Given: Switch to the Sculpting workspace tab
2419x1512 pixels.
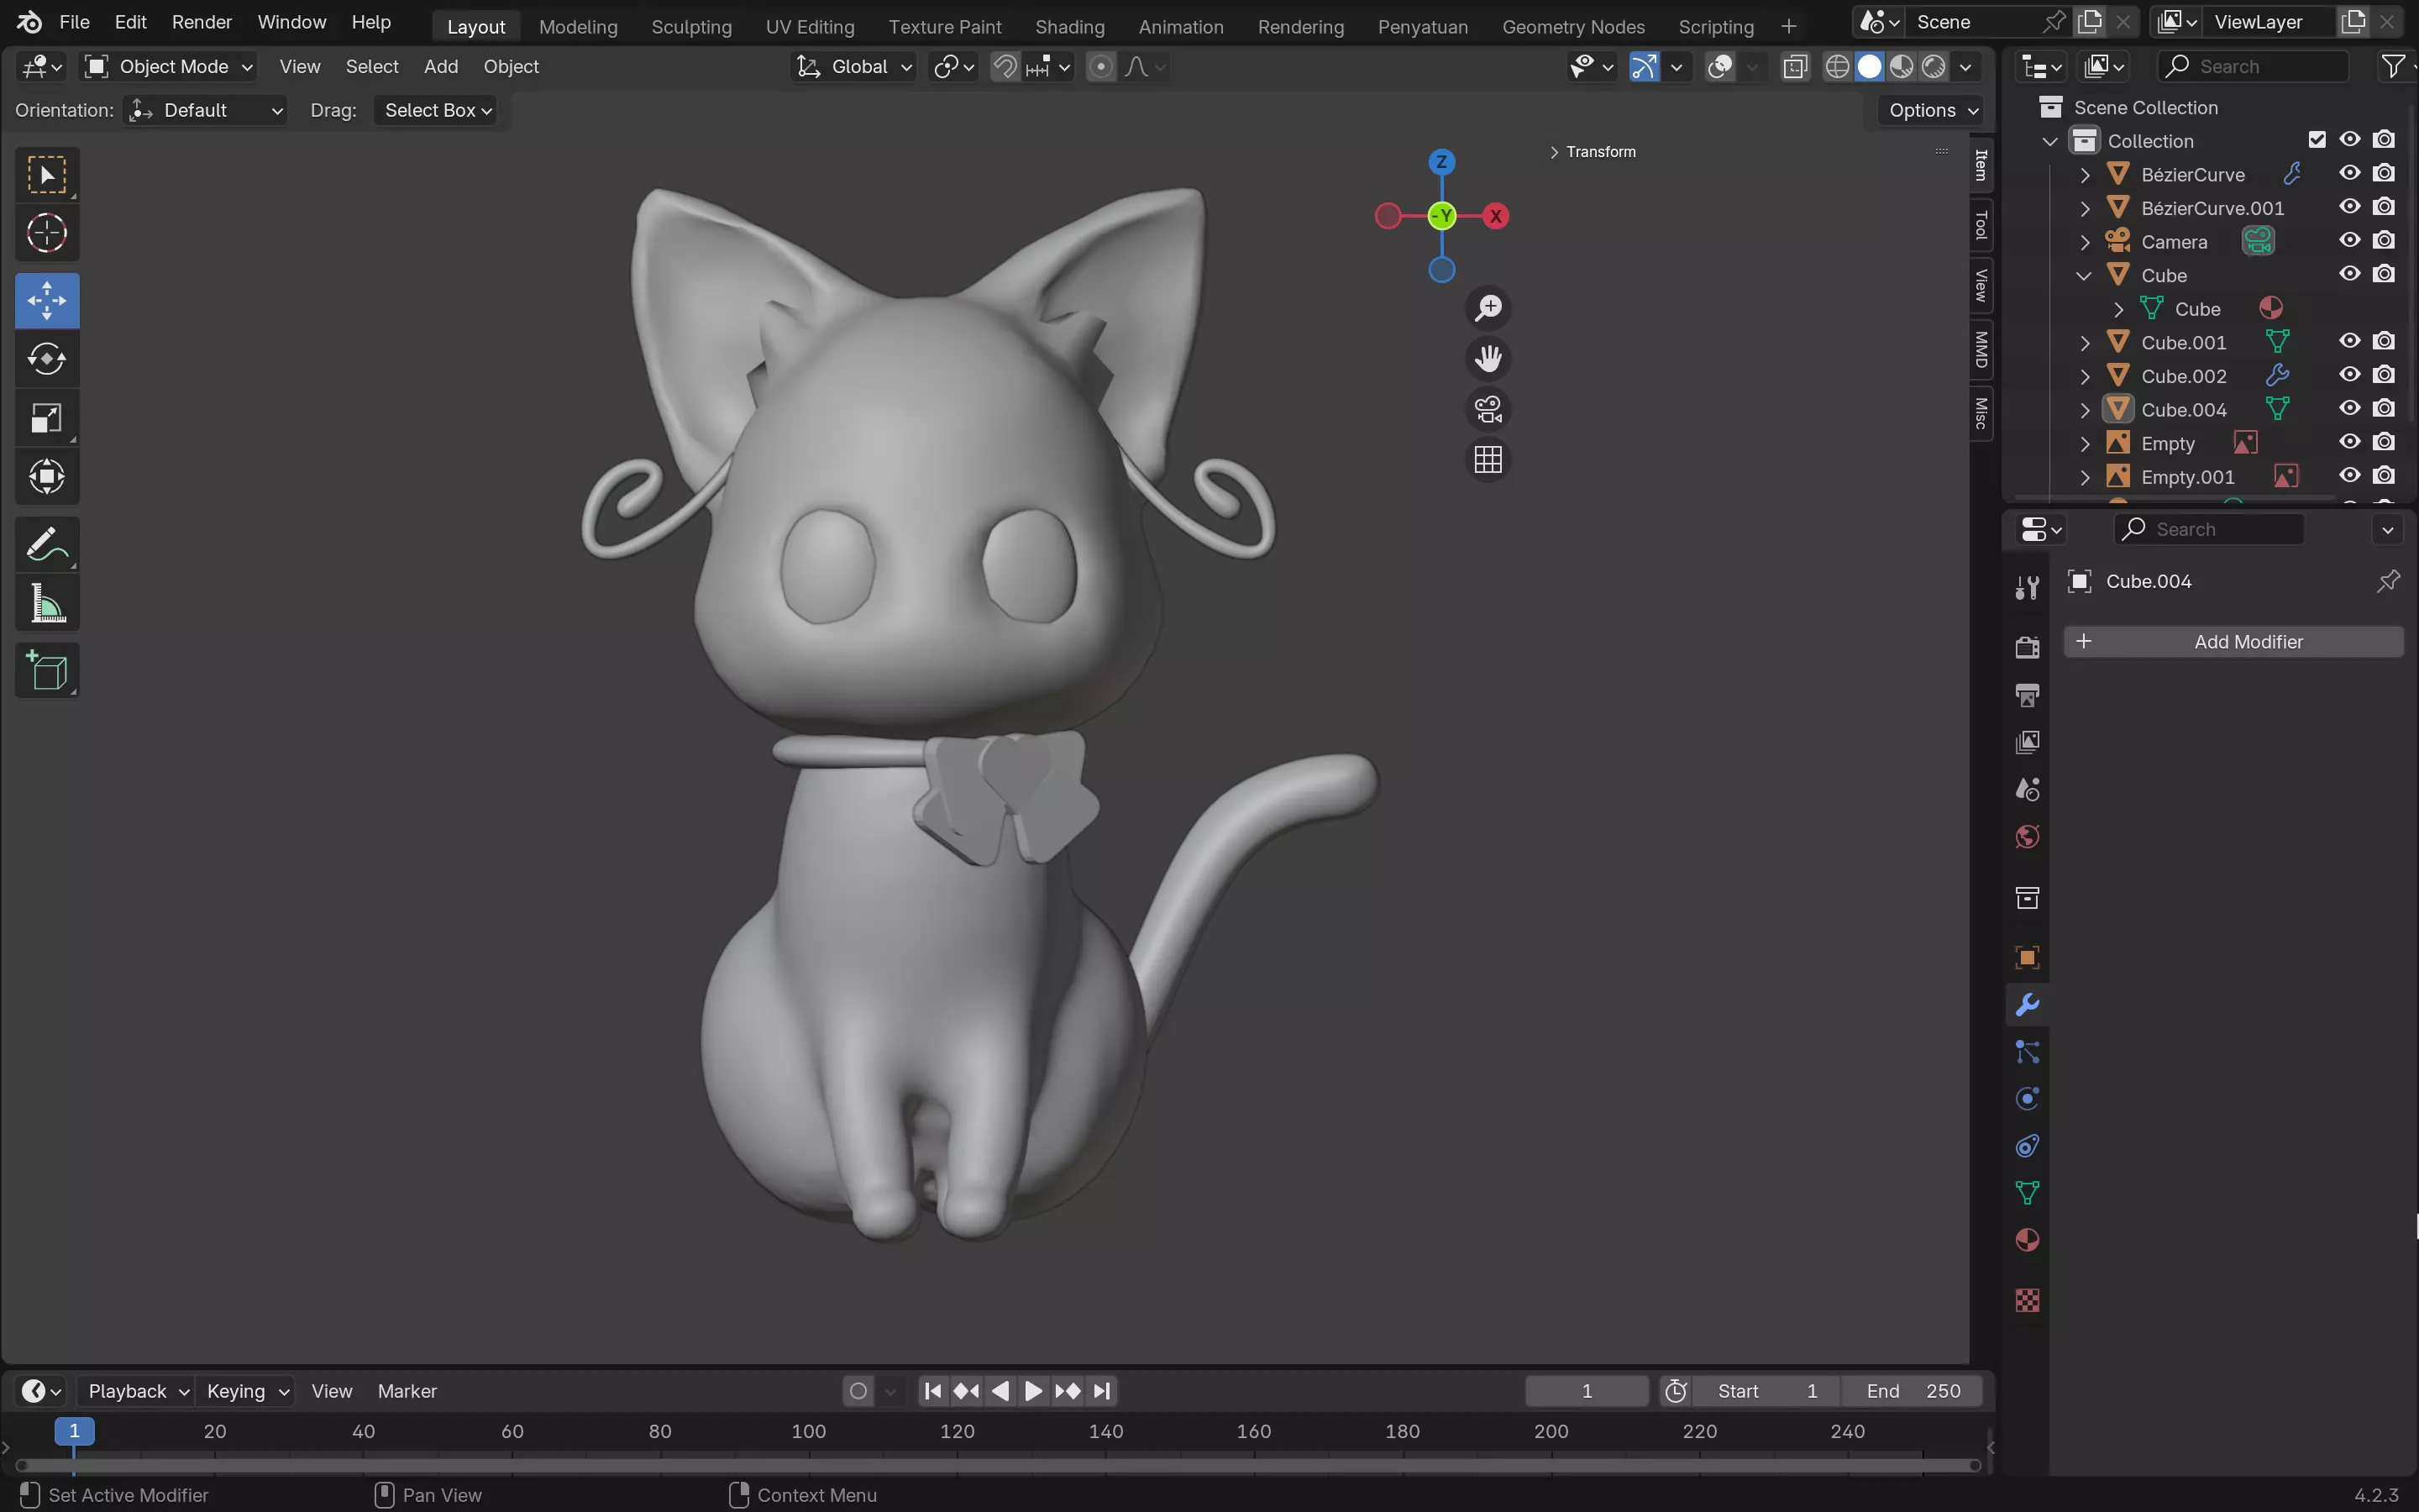Looking at the screenshot, I should tap(692, 26).
